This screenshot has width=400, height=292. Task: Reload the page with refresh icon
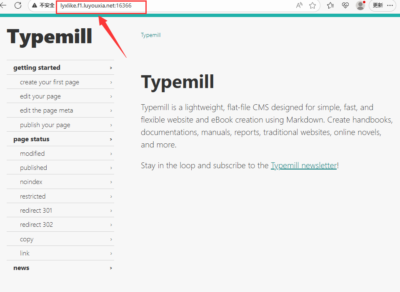click(18, 5)
